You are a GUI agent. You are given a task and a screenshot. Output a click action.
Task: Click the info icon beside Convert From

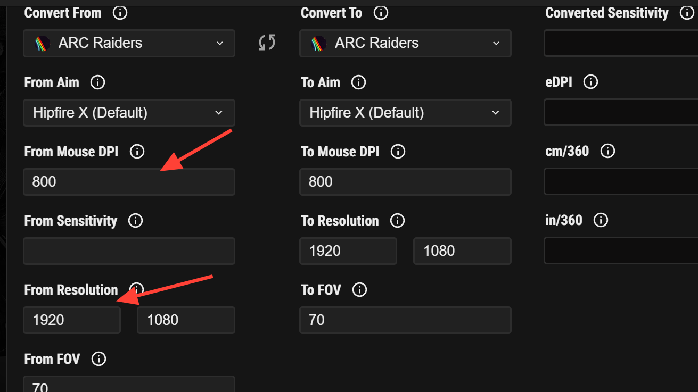(120, 13)
